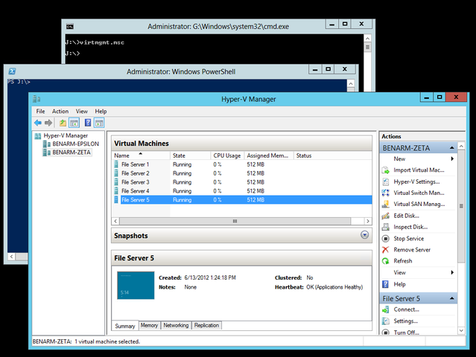Expand the View submenu arrow
Image resolution: width=476 pixels, height=357 pixels.
tap(452, 272)
